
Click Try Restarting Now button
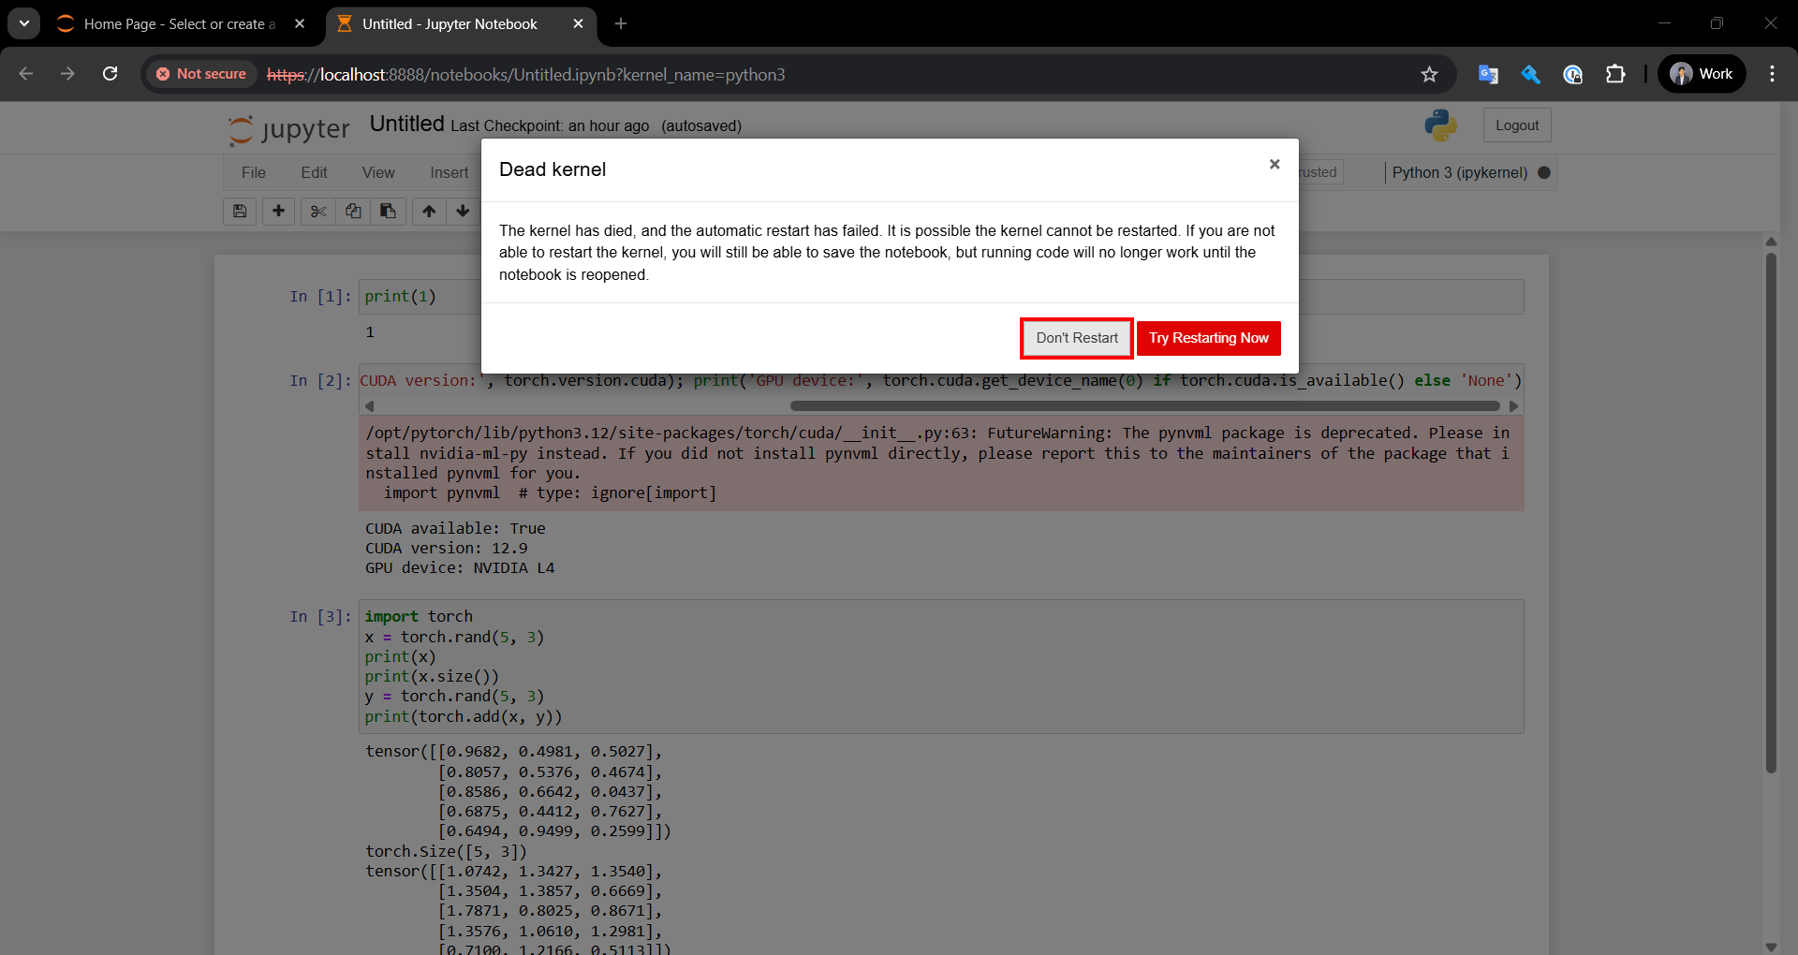pyautogui.click(x=1208, y=338)
